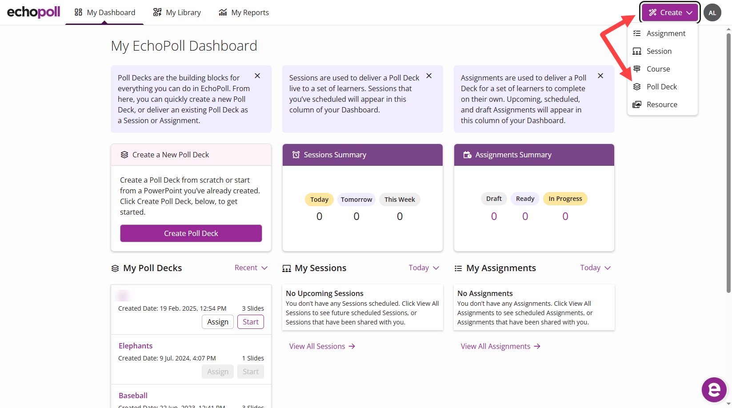The width and height of the screenshot is (732, 408).
Task: Click Create a New Poll Deck stack icon
Action: pos(124,155)
